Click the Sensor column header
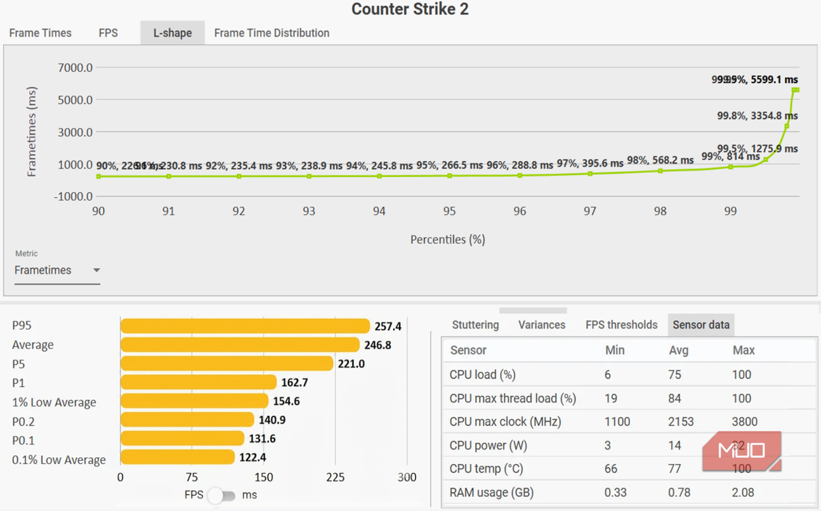This screenshot has height=511, width=821. (x=468, y=350)
